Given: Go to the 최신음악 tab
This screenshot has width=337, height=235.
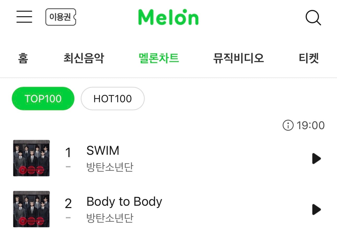Looking at the screenshot, I should (84, 58).
